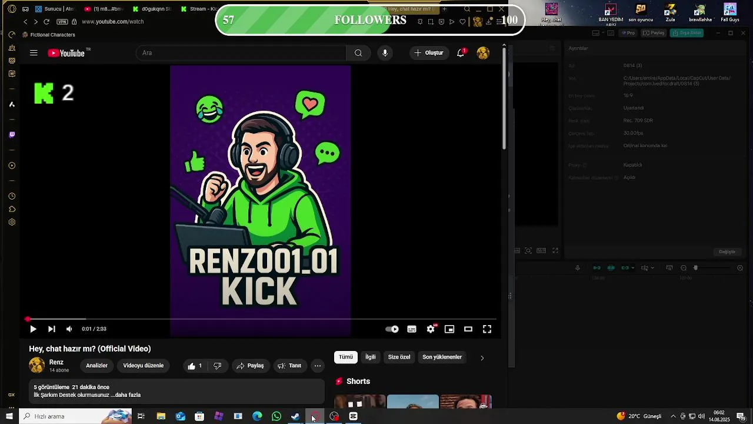Open the Renz channel name link
This screenshot has width=753, height=424.
click(x=56, y=362)
